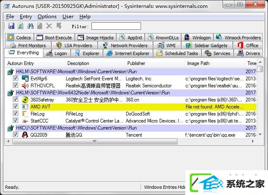Click the registry icon beside HKCU Run key
This screenshot has width=268, height=195.
(x=10, y=128)
